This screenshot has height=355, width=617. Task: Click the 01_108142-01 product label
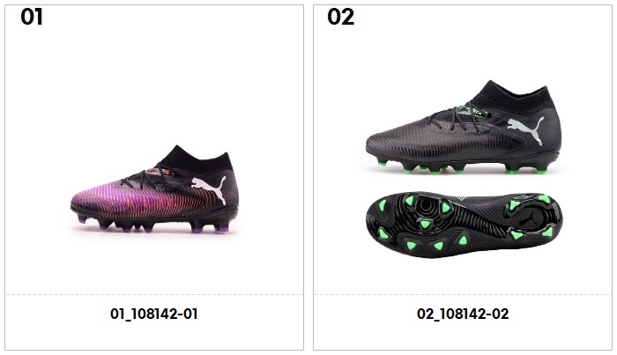pyautogui.click(x=154, y=314)
